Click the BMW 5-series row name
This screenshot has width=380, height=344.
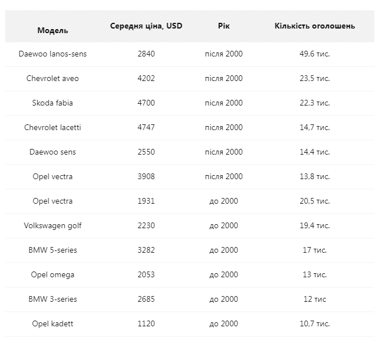click(x=52, y=250)
